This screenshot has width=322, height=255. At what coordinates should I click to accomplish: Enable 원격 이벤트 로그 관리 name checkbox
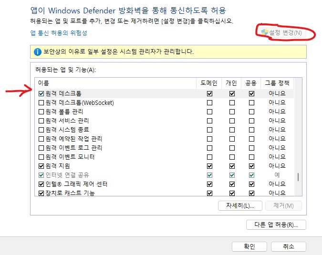(42, 148)
